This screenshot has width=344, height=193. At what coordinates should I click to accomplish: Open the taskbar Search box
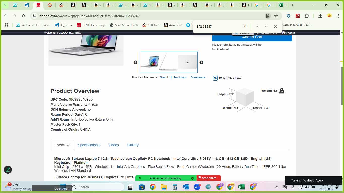[97, 187]
